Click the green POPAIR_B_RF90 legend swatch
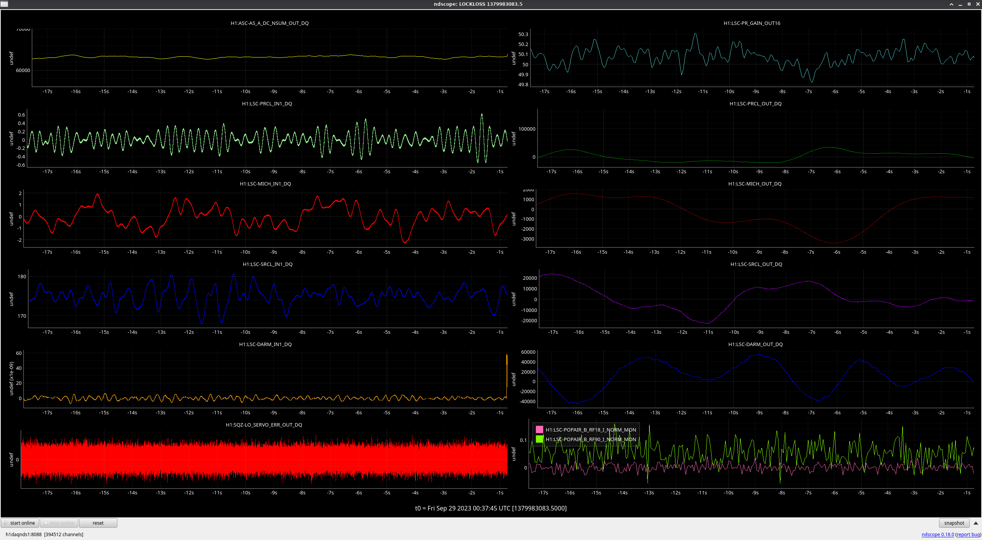The image size is (982, 540). click(539, 439)
